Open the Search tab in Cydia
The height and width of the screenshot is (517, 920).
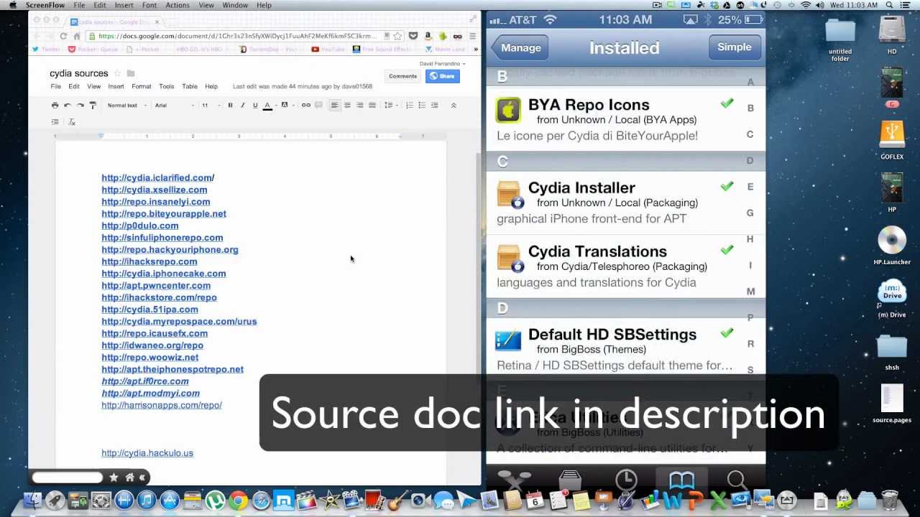click(x=736, y=480)
